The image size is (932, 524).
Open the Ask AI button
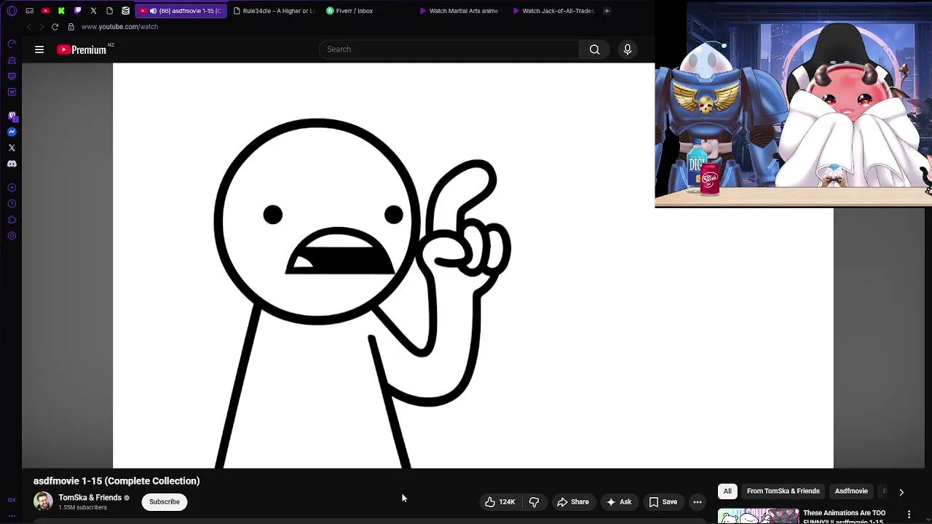(x=619, y=501)
